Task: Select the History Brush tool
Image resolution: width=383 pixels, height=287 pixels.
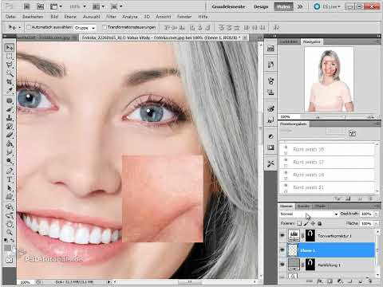Action: (10, 127)
